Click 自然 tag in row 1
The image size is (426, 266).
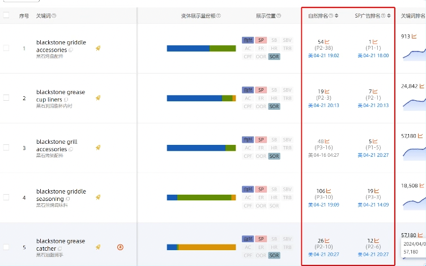pos(248,40)
